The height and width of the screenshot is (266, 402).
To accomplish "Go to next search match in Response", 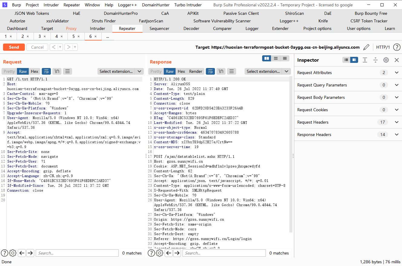I will (177, 253).
